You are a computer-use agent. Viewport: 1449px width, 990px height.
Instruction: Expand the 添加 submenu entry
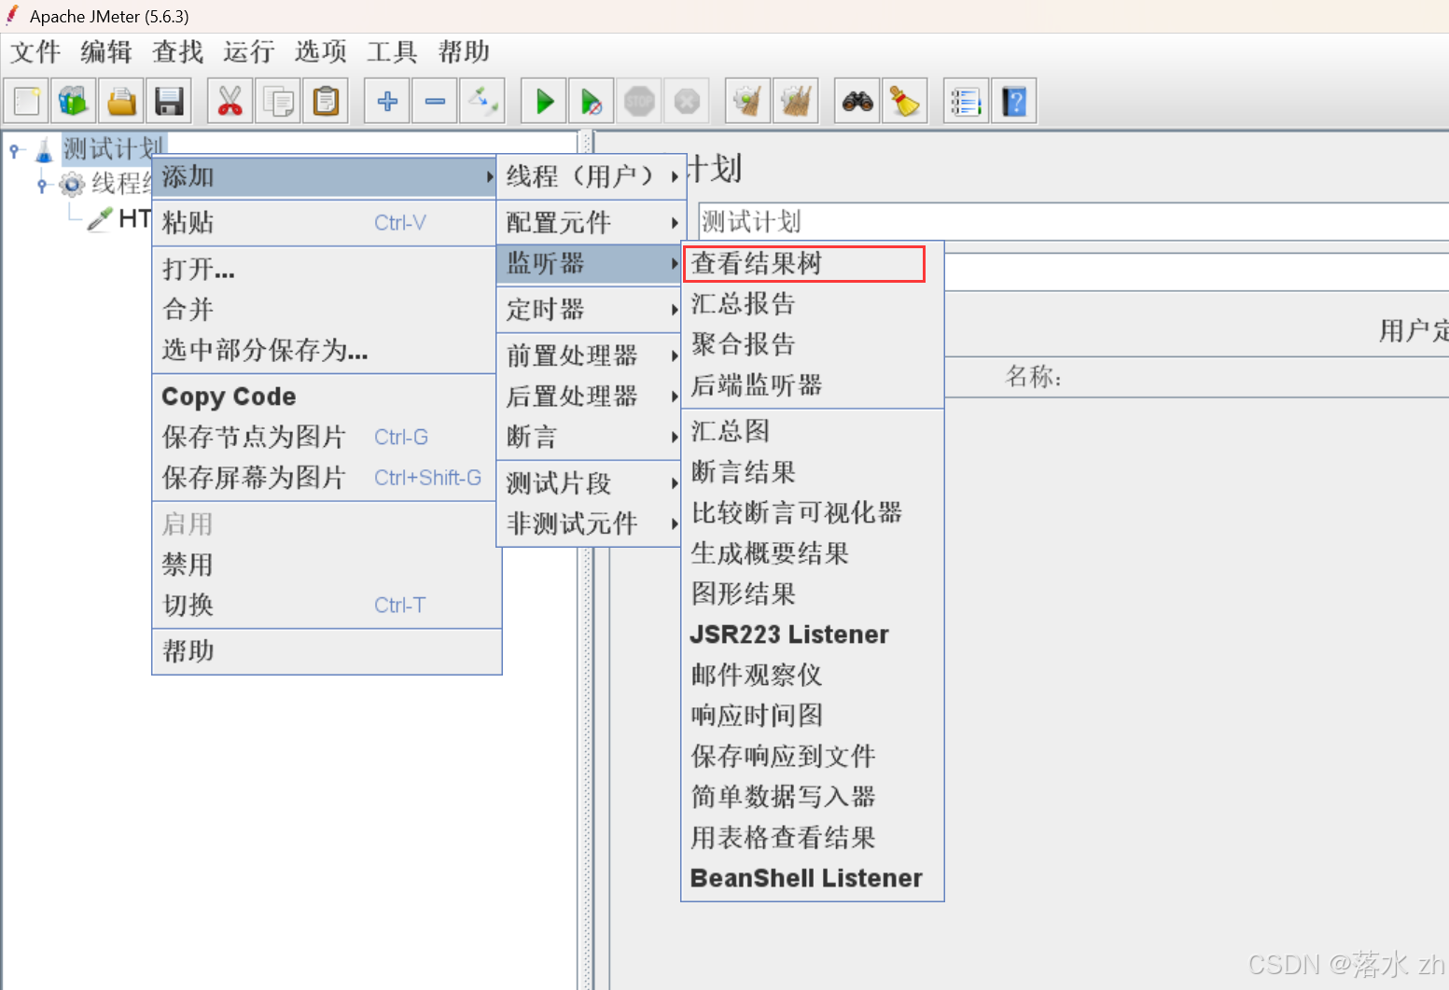coord(326,176)
